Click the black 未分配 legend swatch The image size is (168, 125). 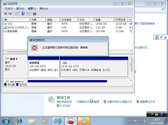[5, 84]
